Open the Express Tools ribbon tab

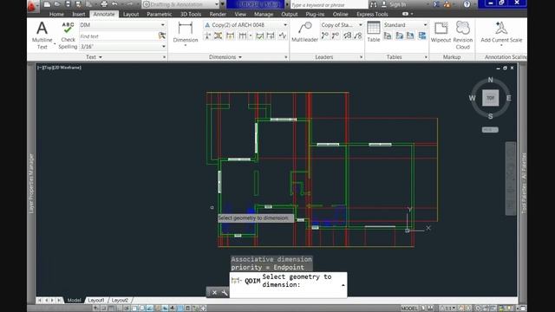point(372,14)
